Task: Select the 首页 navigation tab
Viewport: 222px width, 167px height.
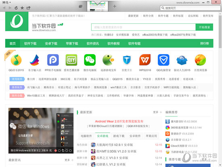Action: (x=13, y=43)
